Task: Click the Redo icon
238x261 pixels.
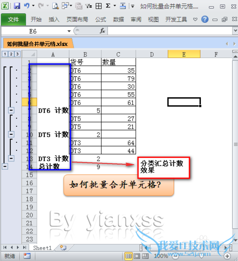Action: pyautogui.click(x=41, y=6)
